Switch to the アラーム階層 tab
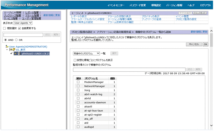 pyautogui.click(x=32, y=15)
